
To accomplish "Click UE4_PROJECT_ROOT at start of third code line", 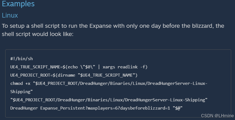I will [30, 75].
